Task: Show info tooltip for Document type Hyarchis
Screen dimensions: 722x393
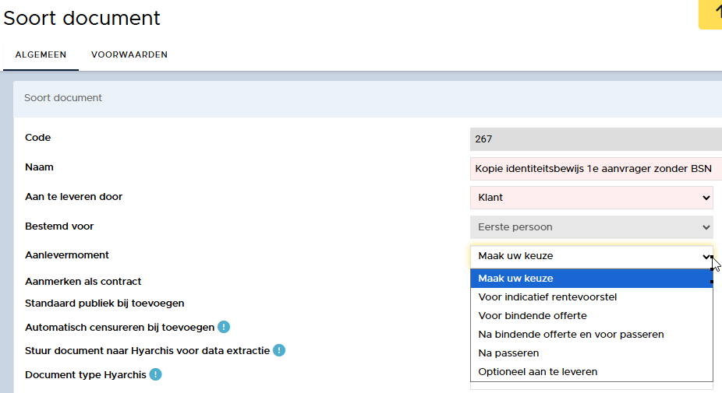Action: pos(155,374)
